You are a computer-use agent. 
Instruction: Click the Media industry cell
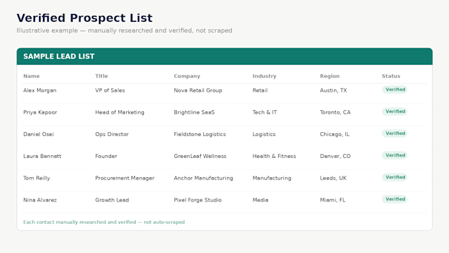pos(260,200)
